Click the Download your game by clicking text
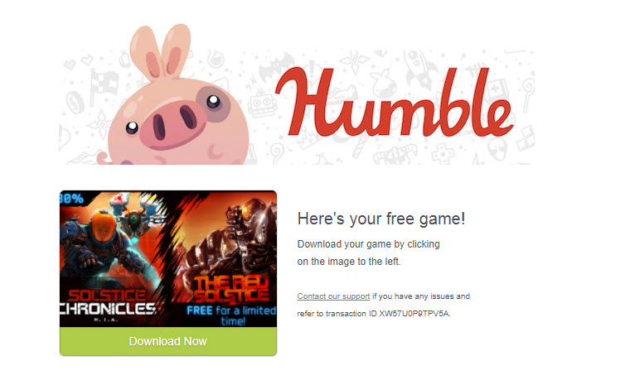 coord(369,244)
